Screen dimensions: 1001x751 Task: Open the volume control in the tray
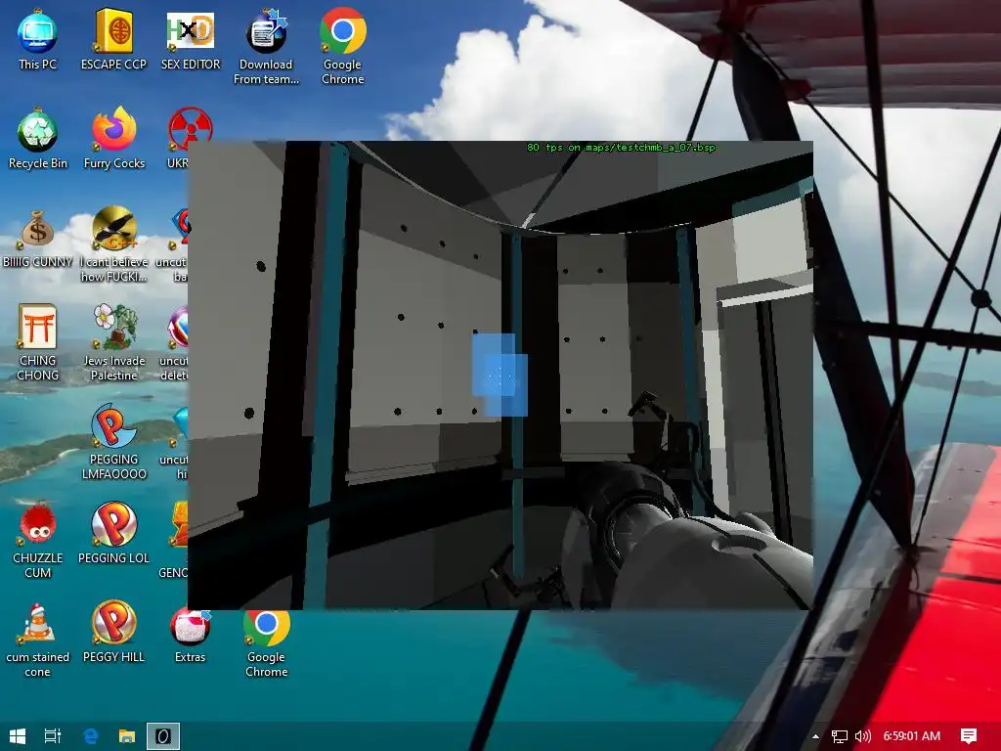coord(862,736)
